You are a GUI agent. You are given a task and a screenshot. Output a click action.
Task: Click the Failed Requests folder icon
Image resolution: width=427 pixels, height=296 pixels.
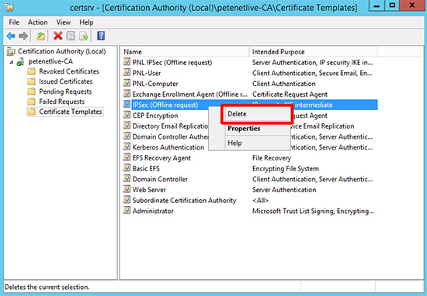pos(31,102)
